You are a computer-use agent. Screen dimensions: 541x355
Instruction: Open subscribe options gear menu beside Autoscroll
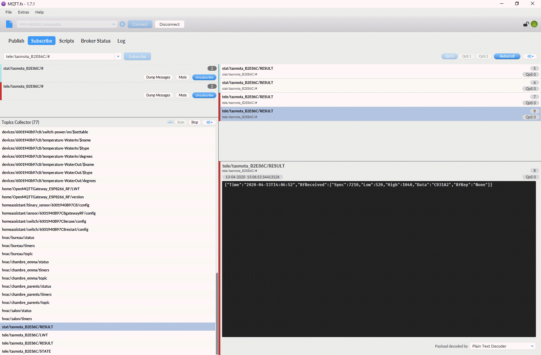coord(530,57)
